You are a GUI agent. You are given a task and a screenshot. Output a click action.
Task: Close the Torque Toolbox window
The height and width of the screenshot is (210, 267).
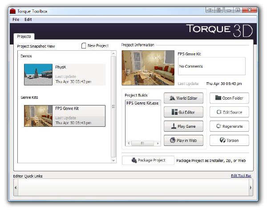[x=250, y=10]
